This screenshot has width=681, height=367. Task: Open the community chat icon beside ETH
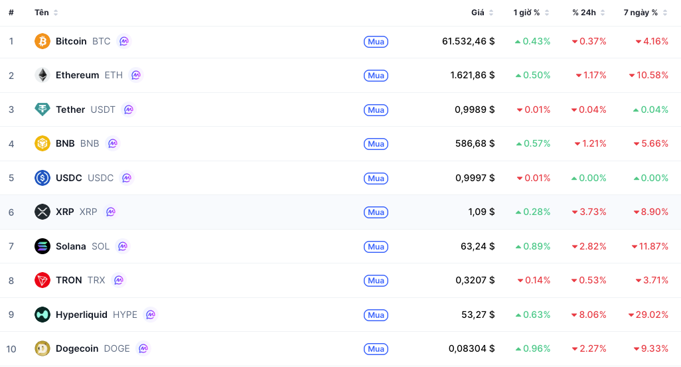pos(136,75)
